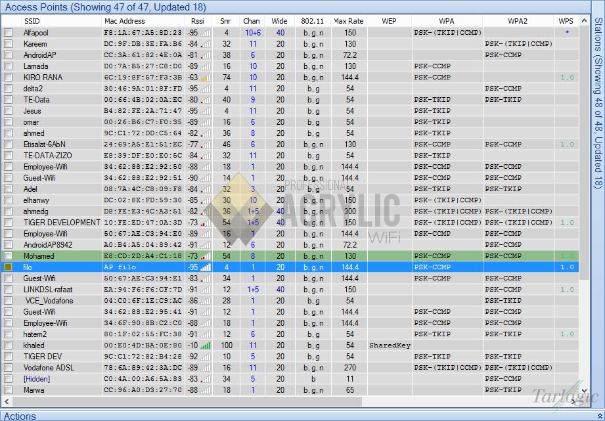
Task: Sort by Max Rate column header
Action: click(x=349, y=21)
